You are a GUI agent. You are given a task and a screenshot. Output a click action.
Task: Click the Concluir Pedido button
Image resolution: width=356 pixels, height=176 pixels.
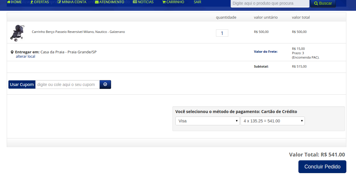click(322, 167)
